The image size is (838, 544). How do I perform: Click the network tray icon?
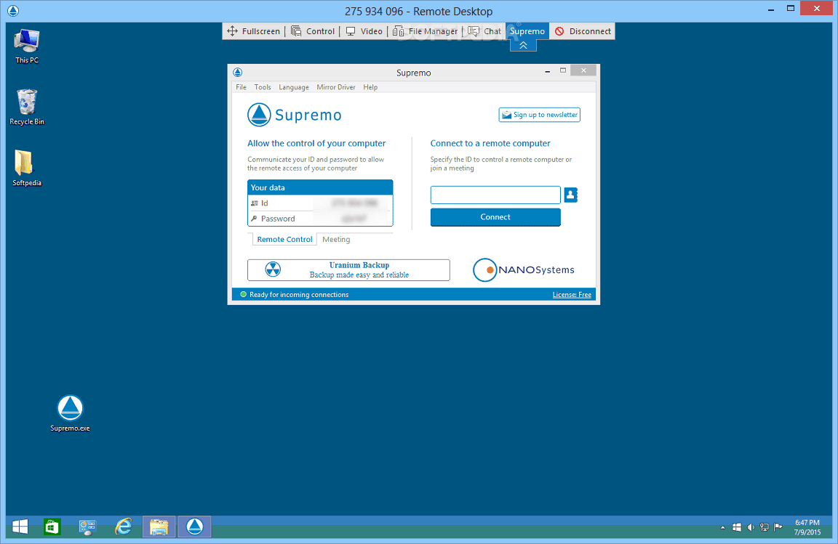765,527
